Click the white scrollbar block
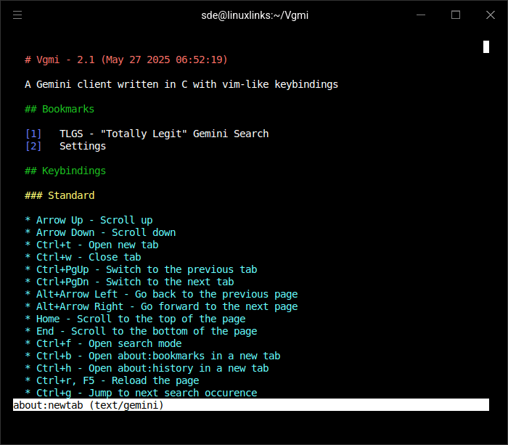This screenshot has height=445, width=508. pyautogui.click(x=486, y=46)
